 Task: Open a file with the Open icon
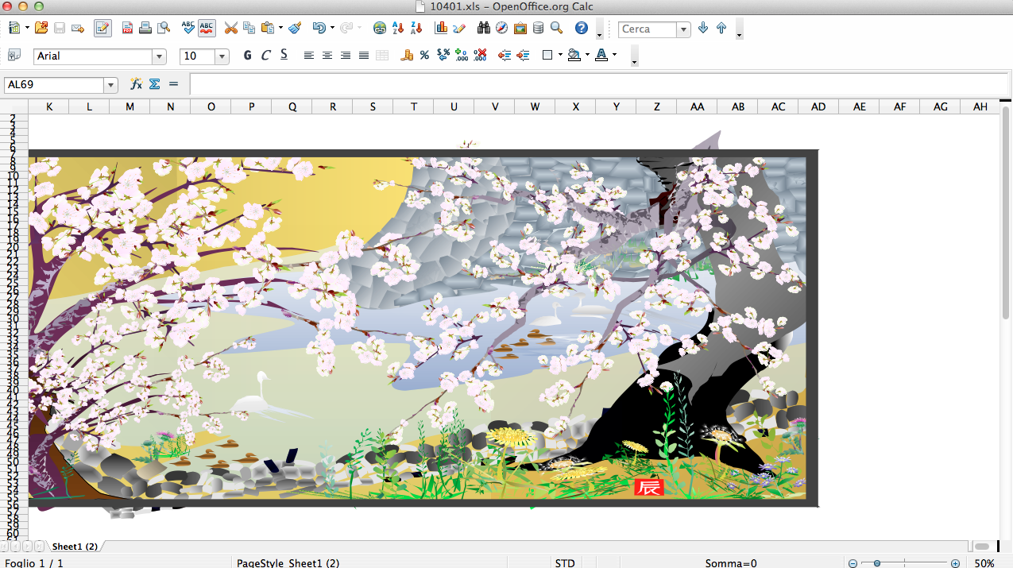click(x=41, y=29)
